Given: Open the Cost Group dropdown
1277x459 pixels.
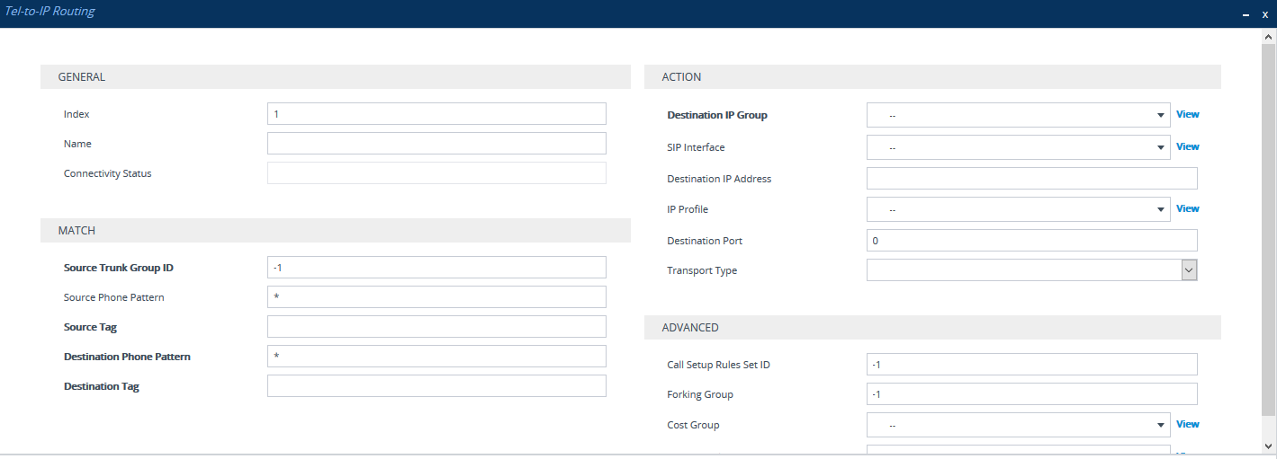Looking at the screenshot, I should (1017, 425).
